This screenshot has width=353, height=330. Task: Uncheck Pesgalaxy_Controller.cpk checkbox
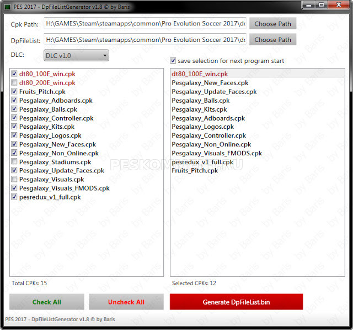tap(14, 118)
